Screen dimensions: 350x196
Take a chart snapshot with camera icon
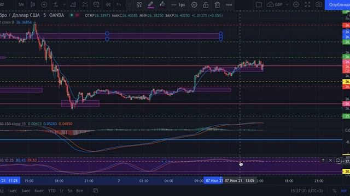pos(319,4)
